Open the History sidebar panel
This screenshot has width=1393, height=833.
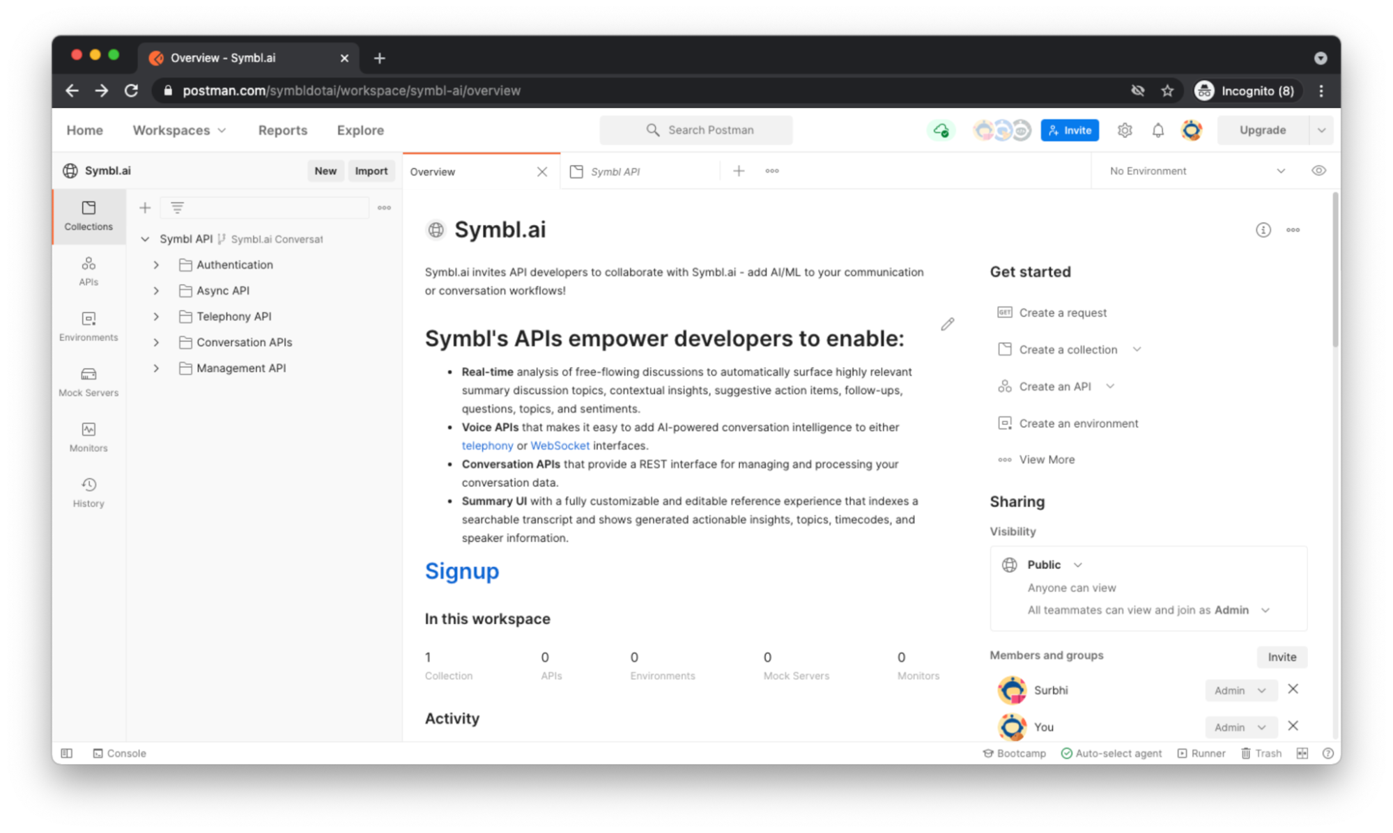tap(88, 492)
